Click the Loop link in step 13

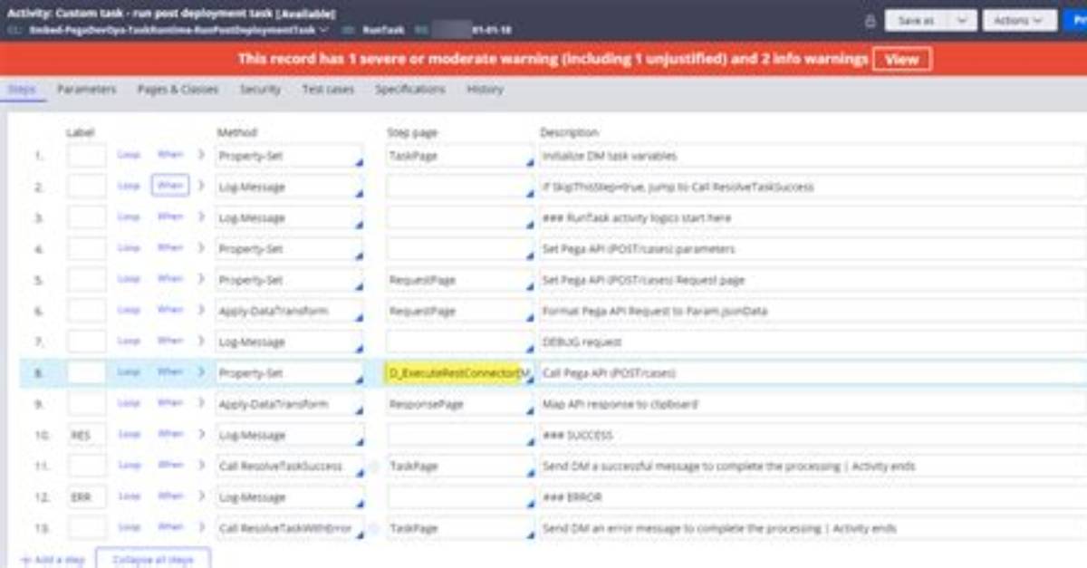[x=129, y=527]
